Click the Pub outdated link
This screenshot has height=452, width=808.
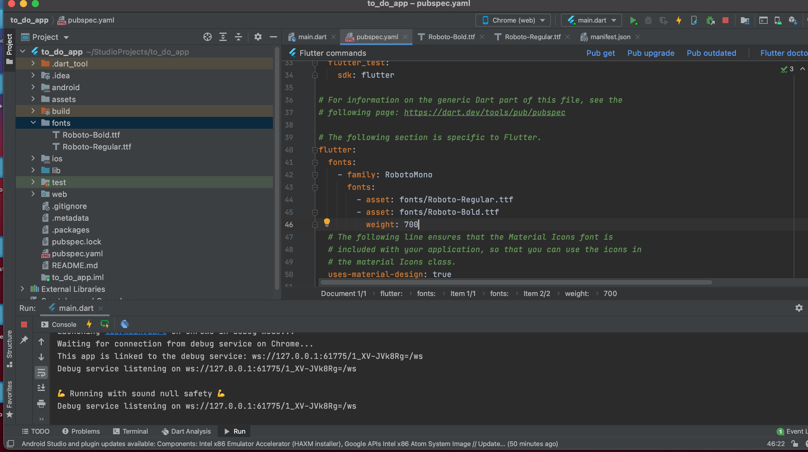[711, 53]
